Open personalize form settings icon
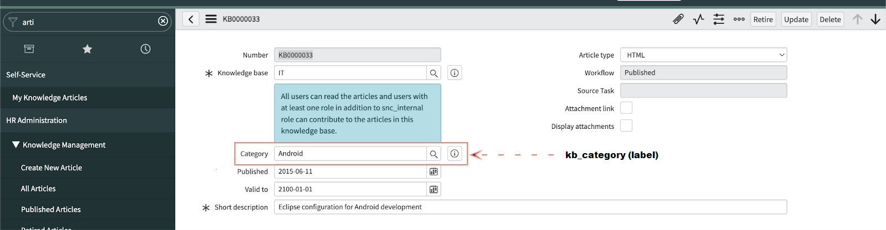The width and height of the screenshot is (886, 230). pyautogui.click(x=719, y=19)
